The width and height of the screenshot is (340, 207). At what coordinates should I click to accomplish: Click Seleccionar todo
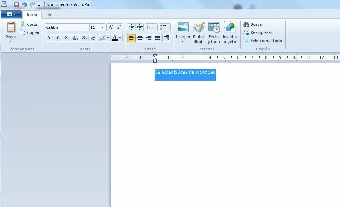[263, 41]
